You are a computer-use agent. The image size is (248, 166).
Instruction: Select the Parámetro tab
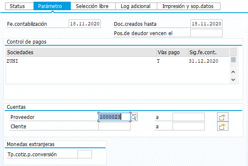[x=52, y=6]
